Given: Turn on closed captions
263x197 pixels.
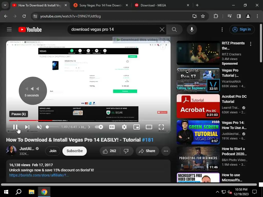Looking at the screenshot, I should [x=112, y=127].
